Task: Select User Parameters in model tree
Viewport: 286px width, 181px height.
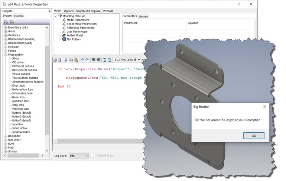Action: [x=77, y=32]
